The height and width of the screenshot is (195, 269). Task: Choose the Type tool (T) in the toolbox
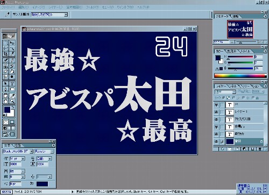click(x=12, y=84)
